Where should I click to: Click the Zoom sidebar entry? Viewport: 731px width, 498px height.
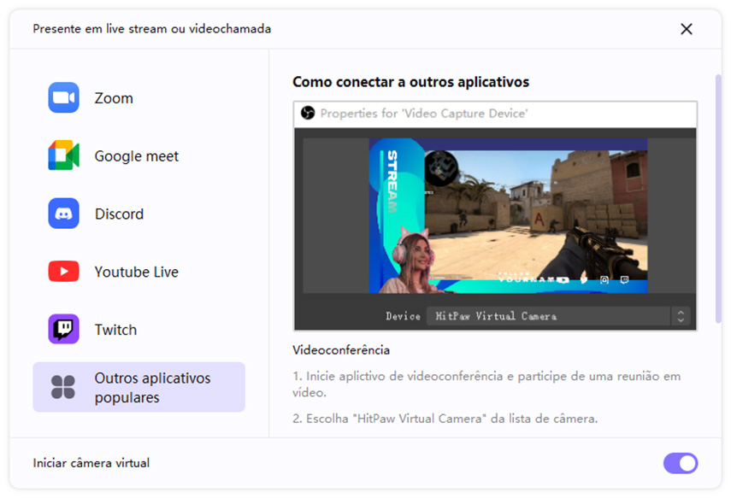pos(115,97)
